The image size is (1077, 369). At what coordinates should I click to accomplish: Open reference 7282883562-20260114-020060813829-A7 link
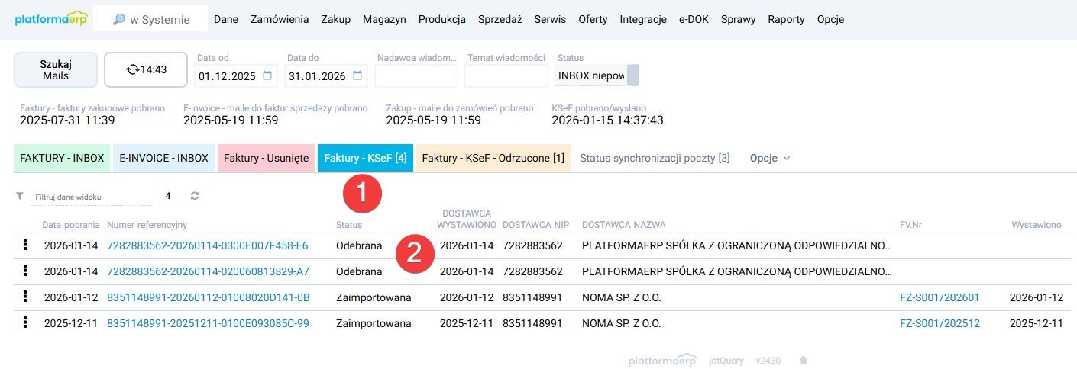click(x=208, y=271)
